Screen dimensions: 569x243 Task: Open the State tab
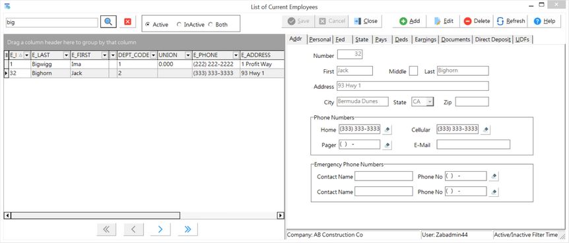pos(362,40)
